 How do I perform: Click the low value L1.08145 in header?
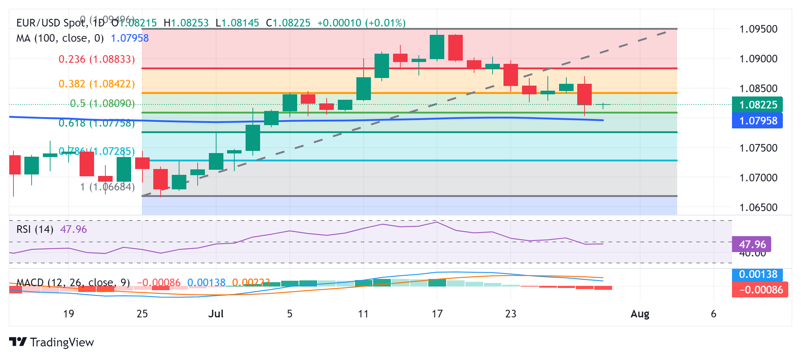click(237, 23)
